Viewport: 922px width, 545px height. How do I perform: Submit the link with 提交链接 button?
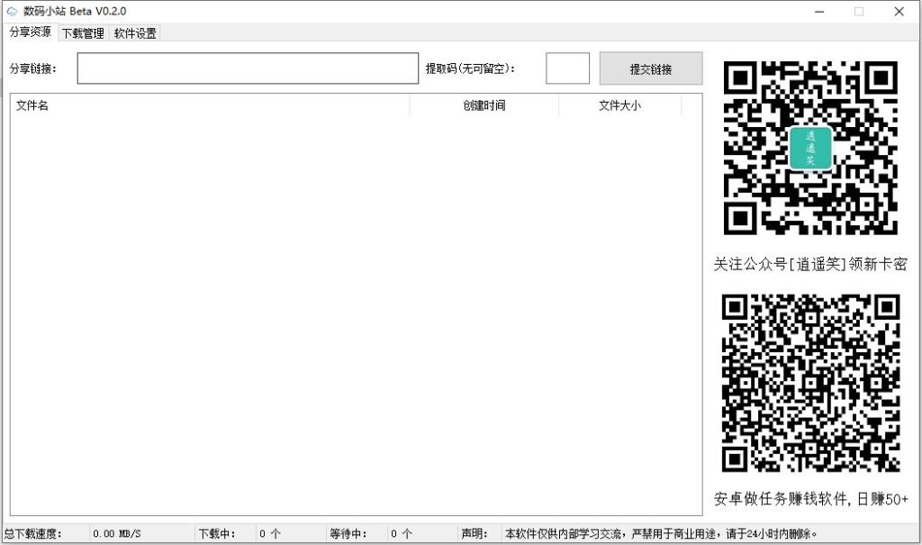651,68
